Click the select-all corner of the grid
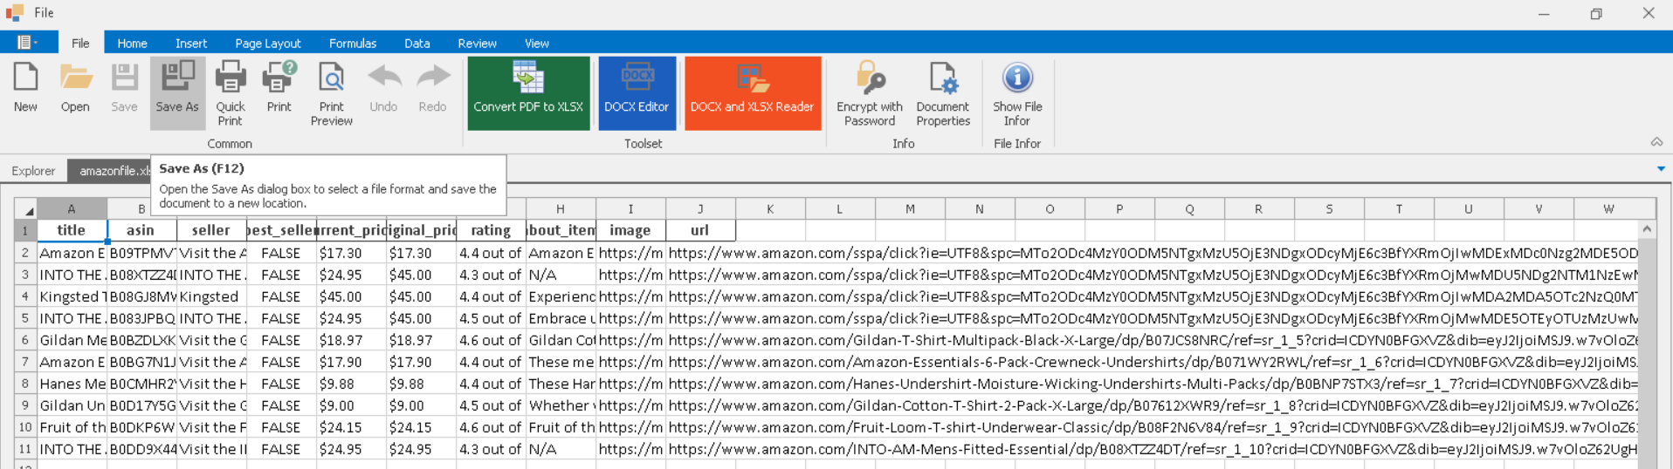The image size is (1673, 469). (25, 209)
